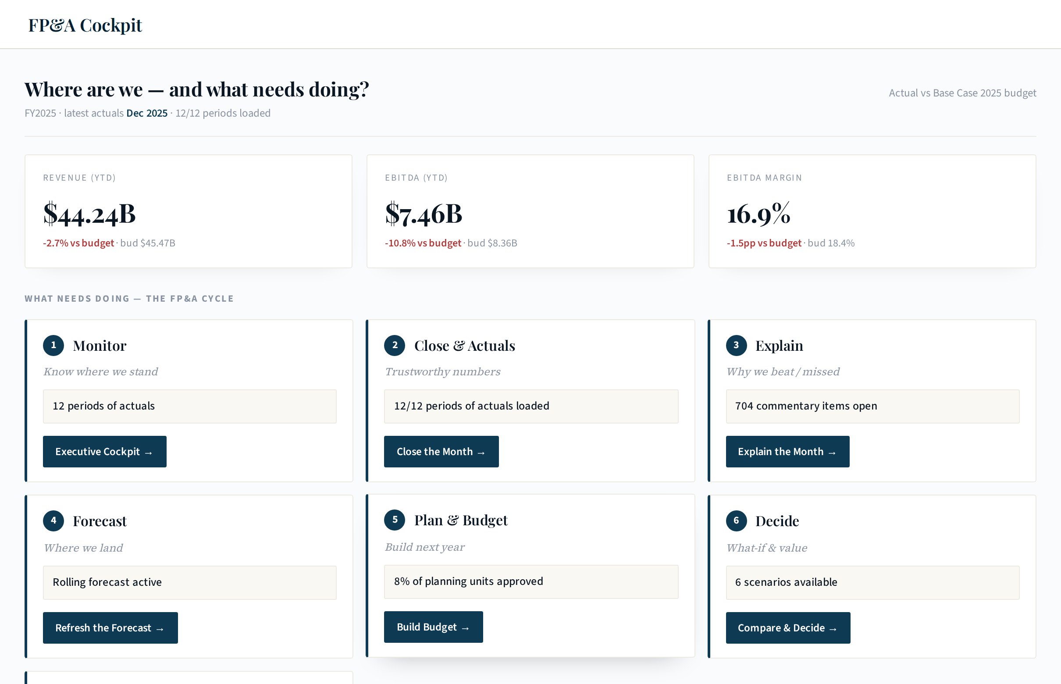Click '6 scenarios available' status box
Screen dimensions: 1061x684
872,583
